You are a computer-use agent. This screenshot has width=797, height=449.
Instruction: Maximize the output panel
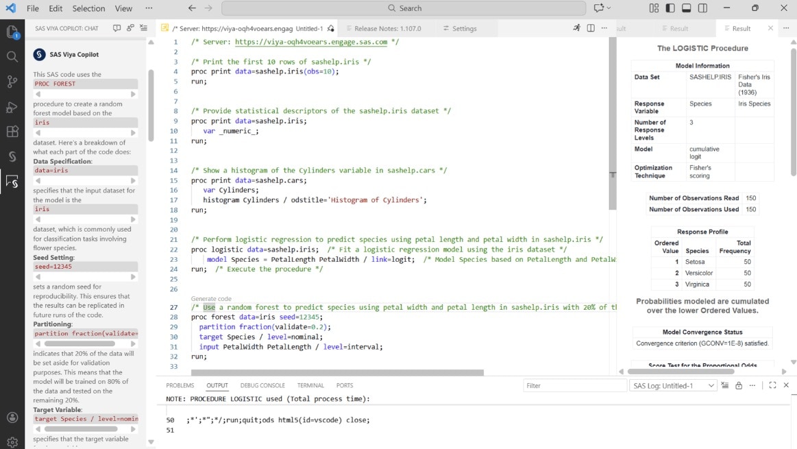pyautogui.click(x=772, y=385)
